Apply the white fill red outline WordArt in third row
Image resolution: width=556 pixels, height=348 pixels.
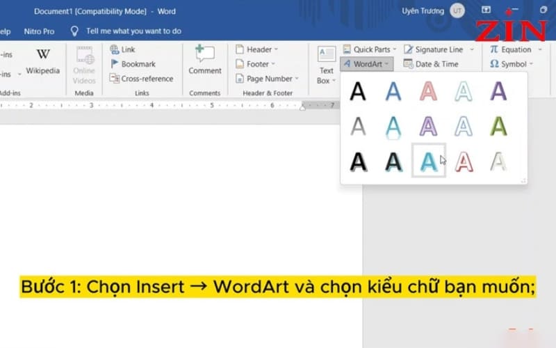[x=464, y=161]
